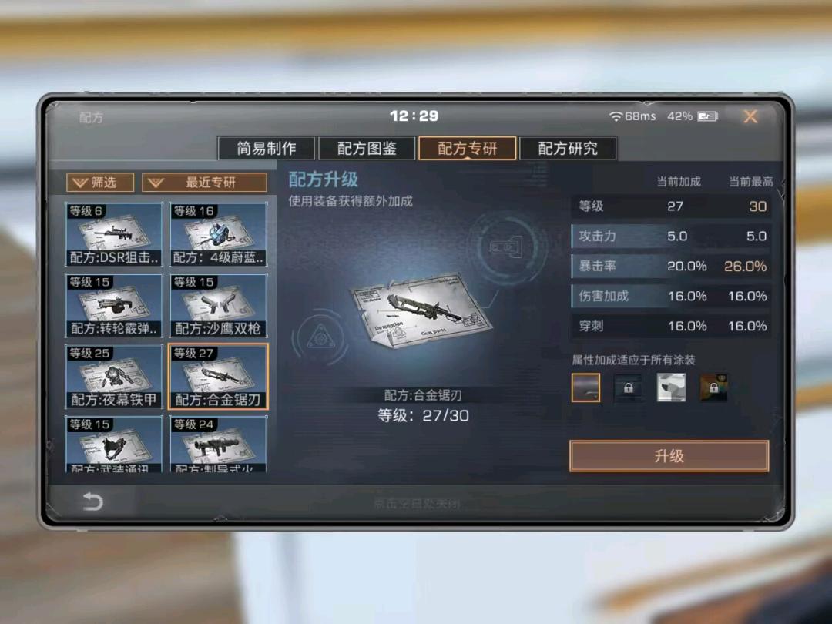Image resolution: width=832 pixels, height=624 pixels.
Task: Click the second locked skin icon
Action: [x=629, y=387]
